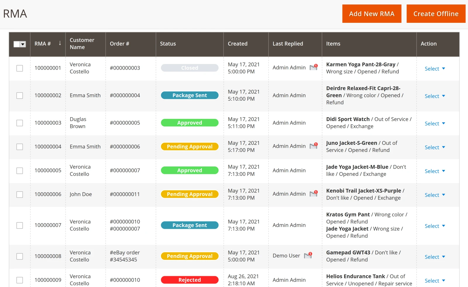Click the Add New RMA button

coord(371,14)
